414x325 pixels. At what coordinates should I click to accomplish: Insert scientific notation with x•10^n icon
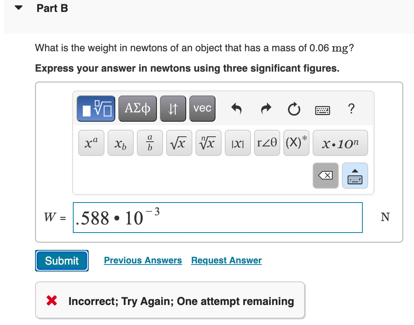coord(340,143)
